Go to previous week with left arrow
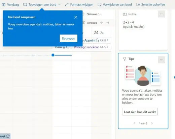Screen dimensions: 175x139 coord(102,23)
